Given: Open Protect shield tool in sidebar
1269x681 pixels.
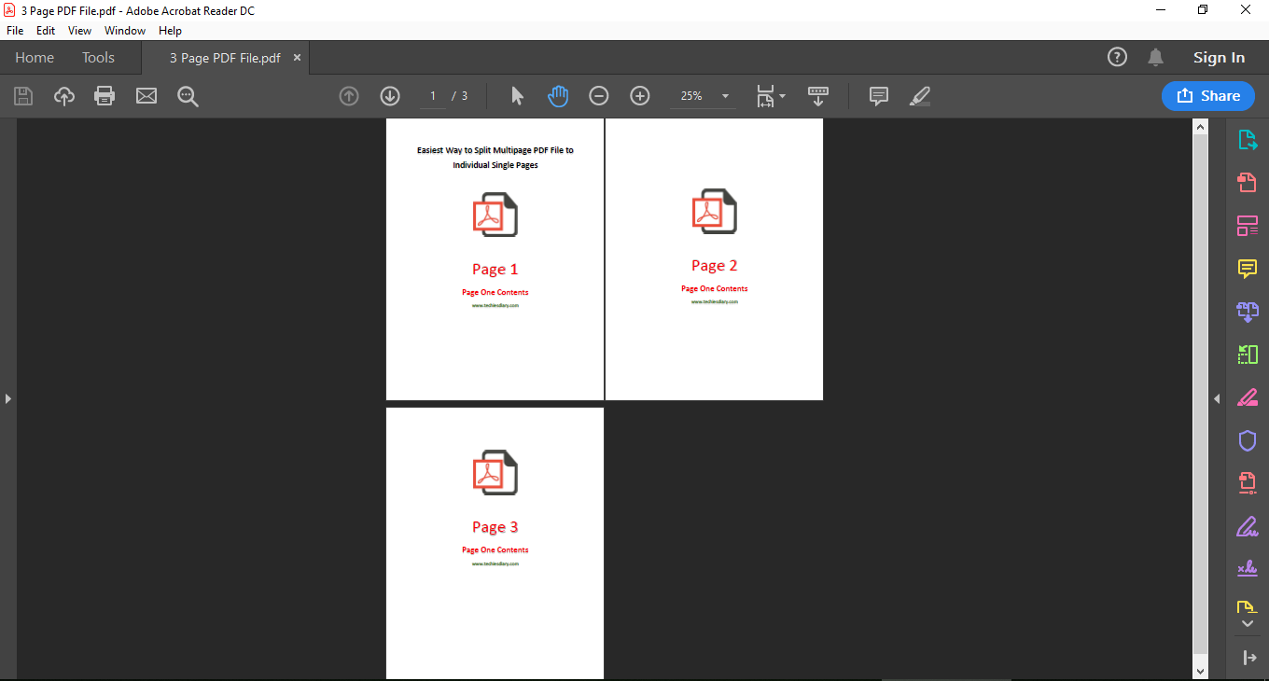Looking at the screenshot, I should click(1248, 440).
